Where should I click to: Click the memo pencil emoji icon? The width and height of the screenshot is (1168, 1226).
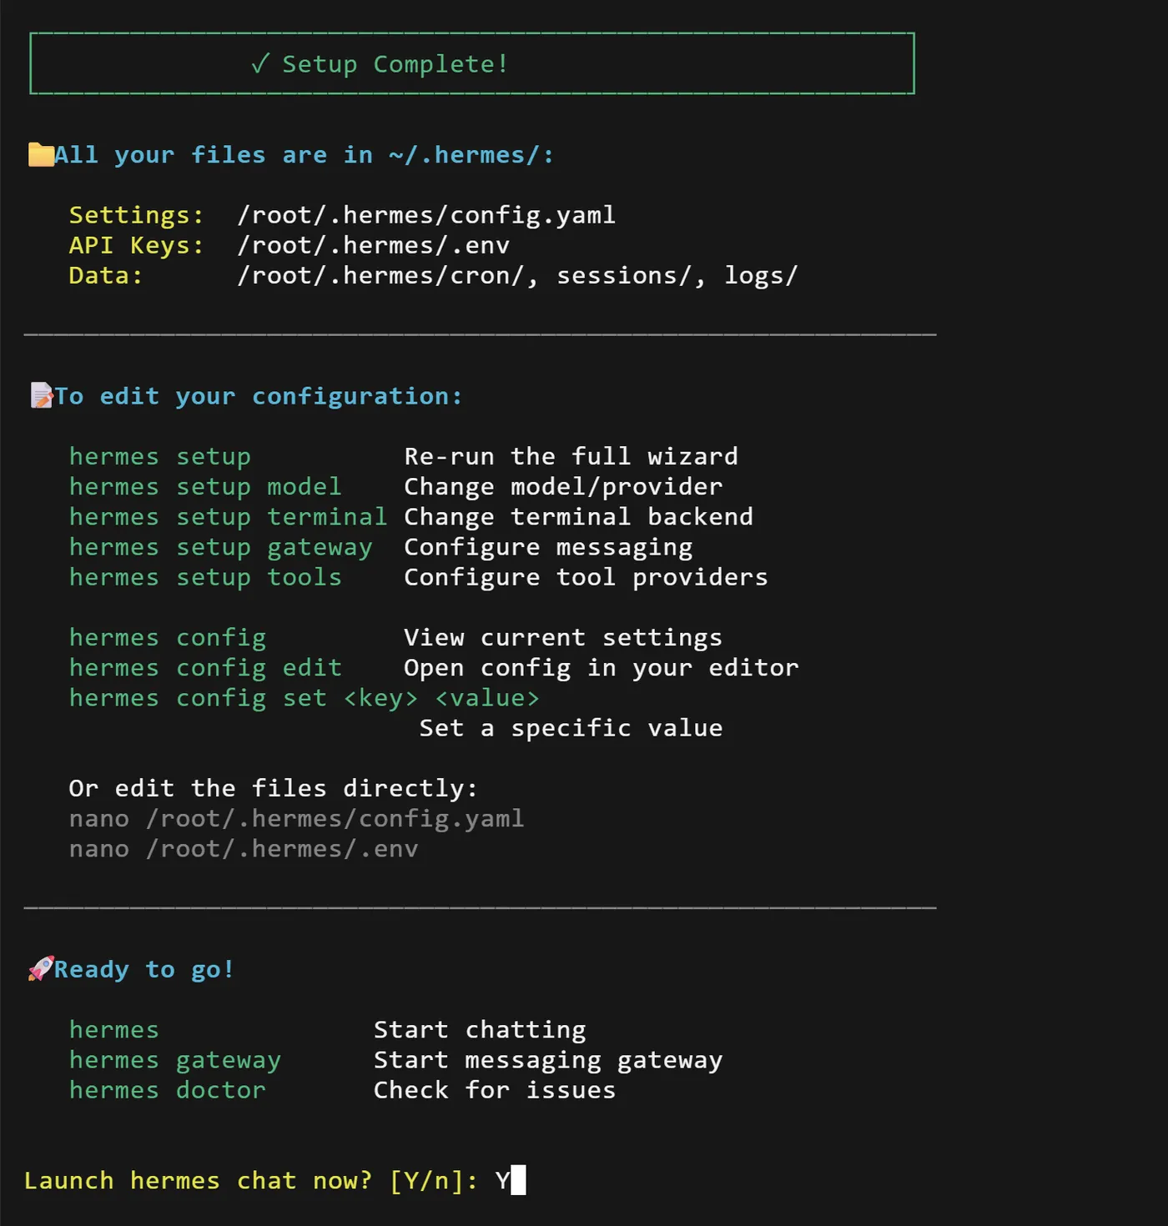(41, 395)
